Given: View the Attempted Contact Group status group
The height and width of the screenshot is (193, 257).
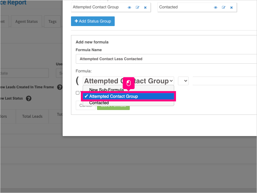Looking at the screenshot, I should pos(129,7).
